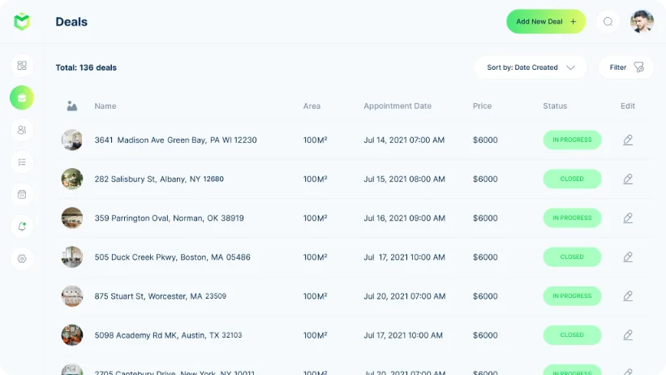
Task: Click the Price column header
Action: point(482,106)
